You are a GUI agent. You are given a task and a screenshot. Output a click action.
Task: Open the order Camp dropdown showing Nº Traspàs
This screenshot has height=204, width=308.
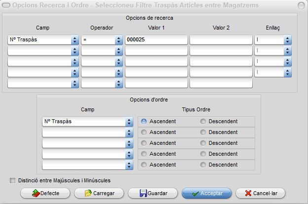coord(87,122)
